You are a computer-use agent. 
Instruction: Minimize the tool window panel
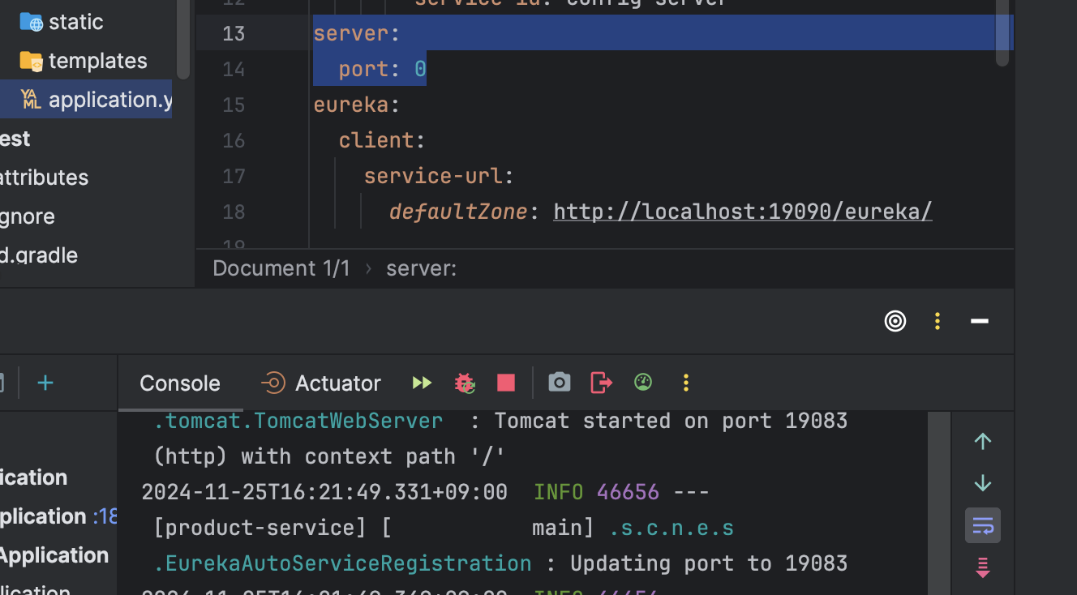pos(980,322)
